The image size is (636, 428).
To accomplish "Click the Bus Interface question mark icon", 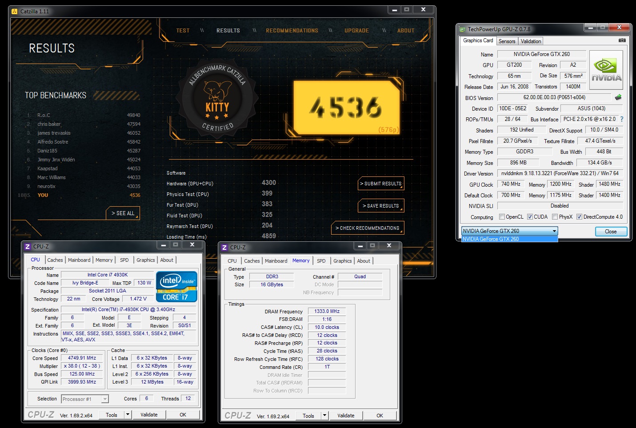I will coord(621,119).
